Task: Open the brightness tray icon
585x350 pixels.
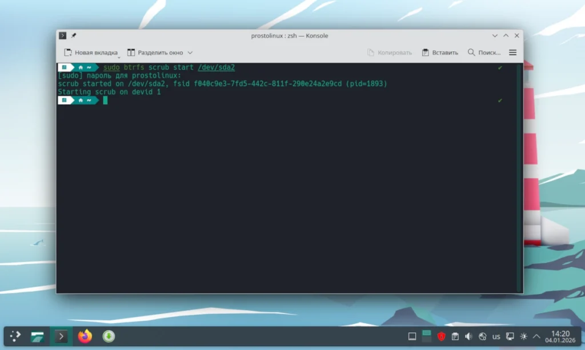Action: coord(524,336)
